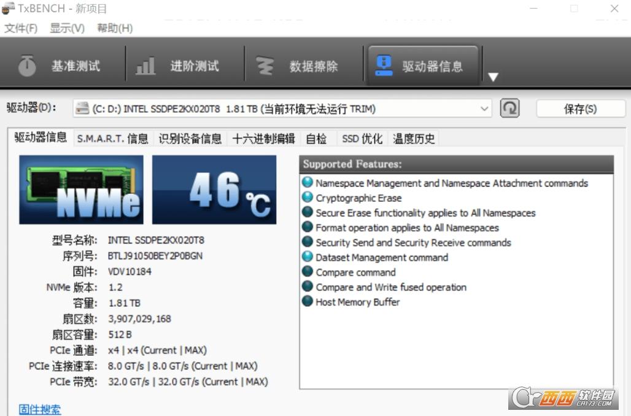Switch to the 自检 tab
Viewport: 631px width, 416px height.
click(316, 139)
